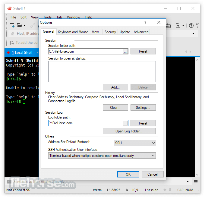Open the Edit menu

[x=24, y=17]
